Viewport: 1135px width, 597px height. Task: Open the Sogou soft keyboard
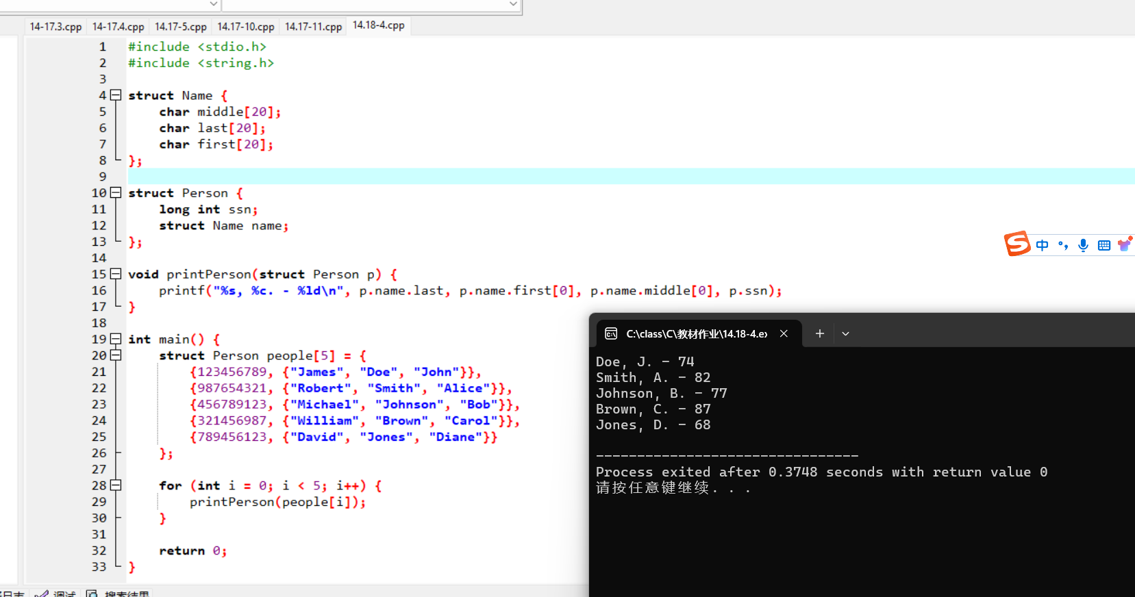click(1103, 245)
